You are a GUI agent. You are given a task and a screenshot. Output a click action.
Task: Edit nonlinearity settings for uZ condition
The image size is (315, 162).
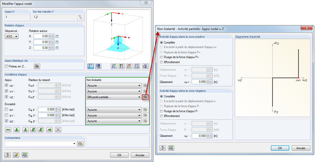point(146,97)
